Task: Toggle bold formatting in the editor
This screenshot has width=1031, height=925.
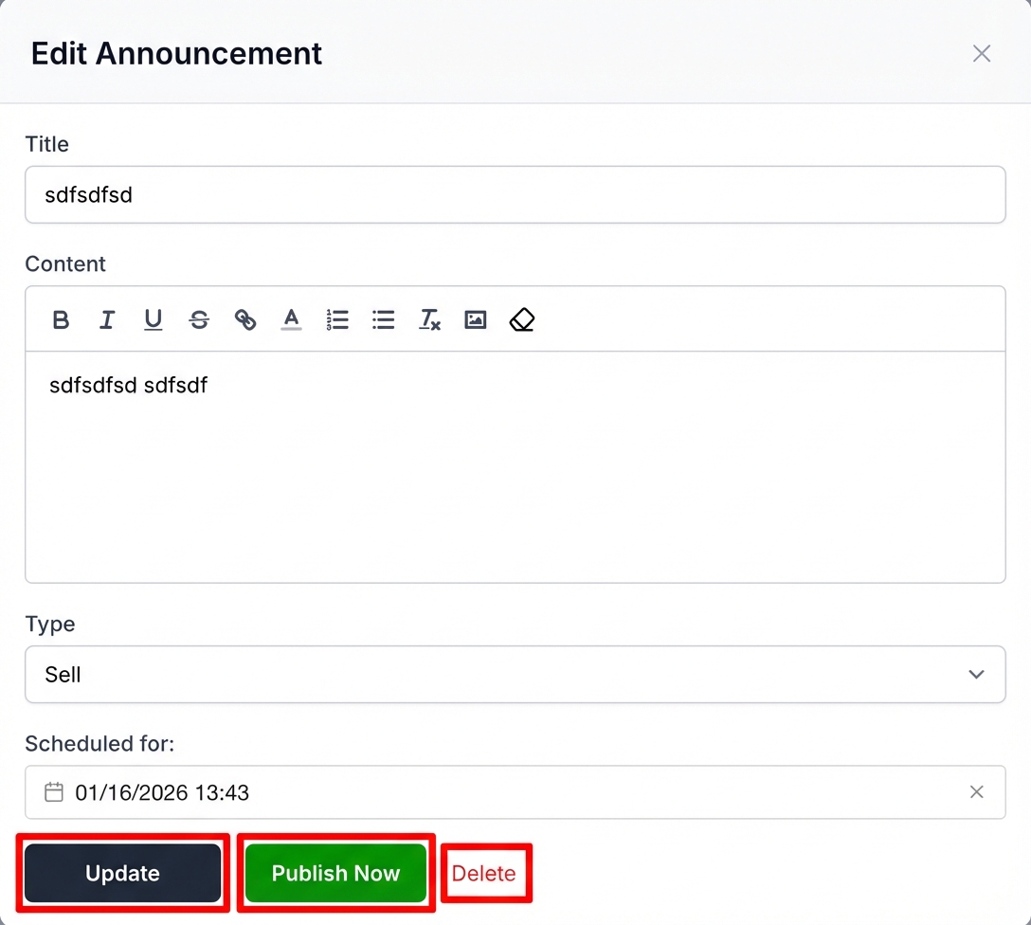Action: 60,319
